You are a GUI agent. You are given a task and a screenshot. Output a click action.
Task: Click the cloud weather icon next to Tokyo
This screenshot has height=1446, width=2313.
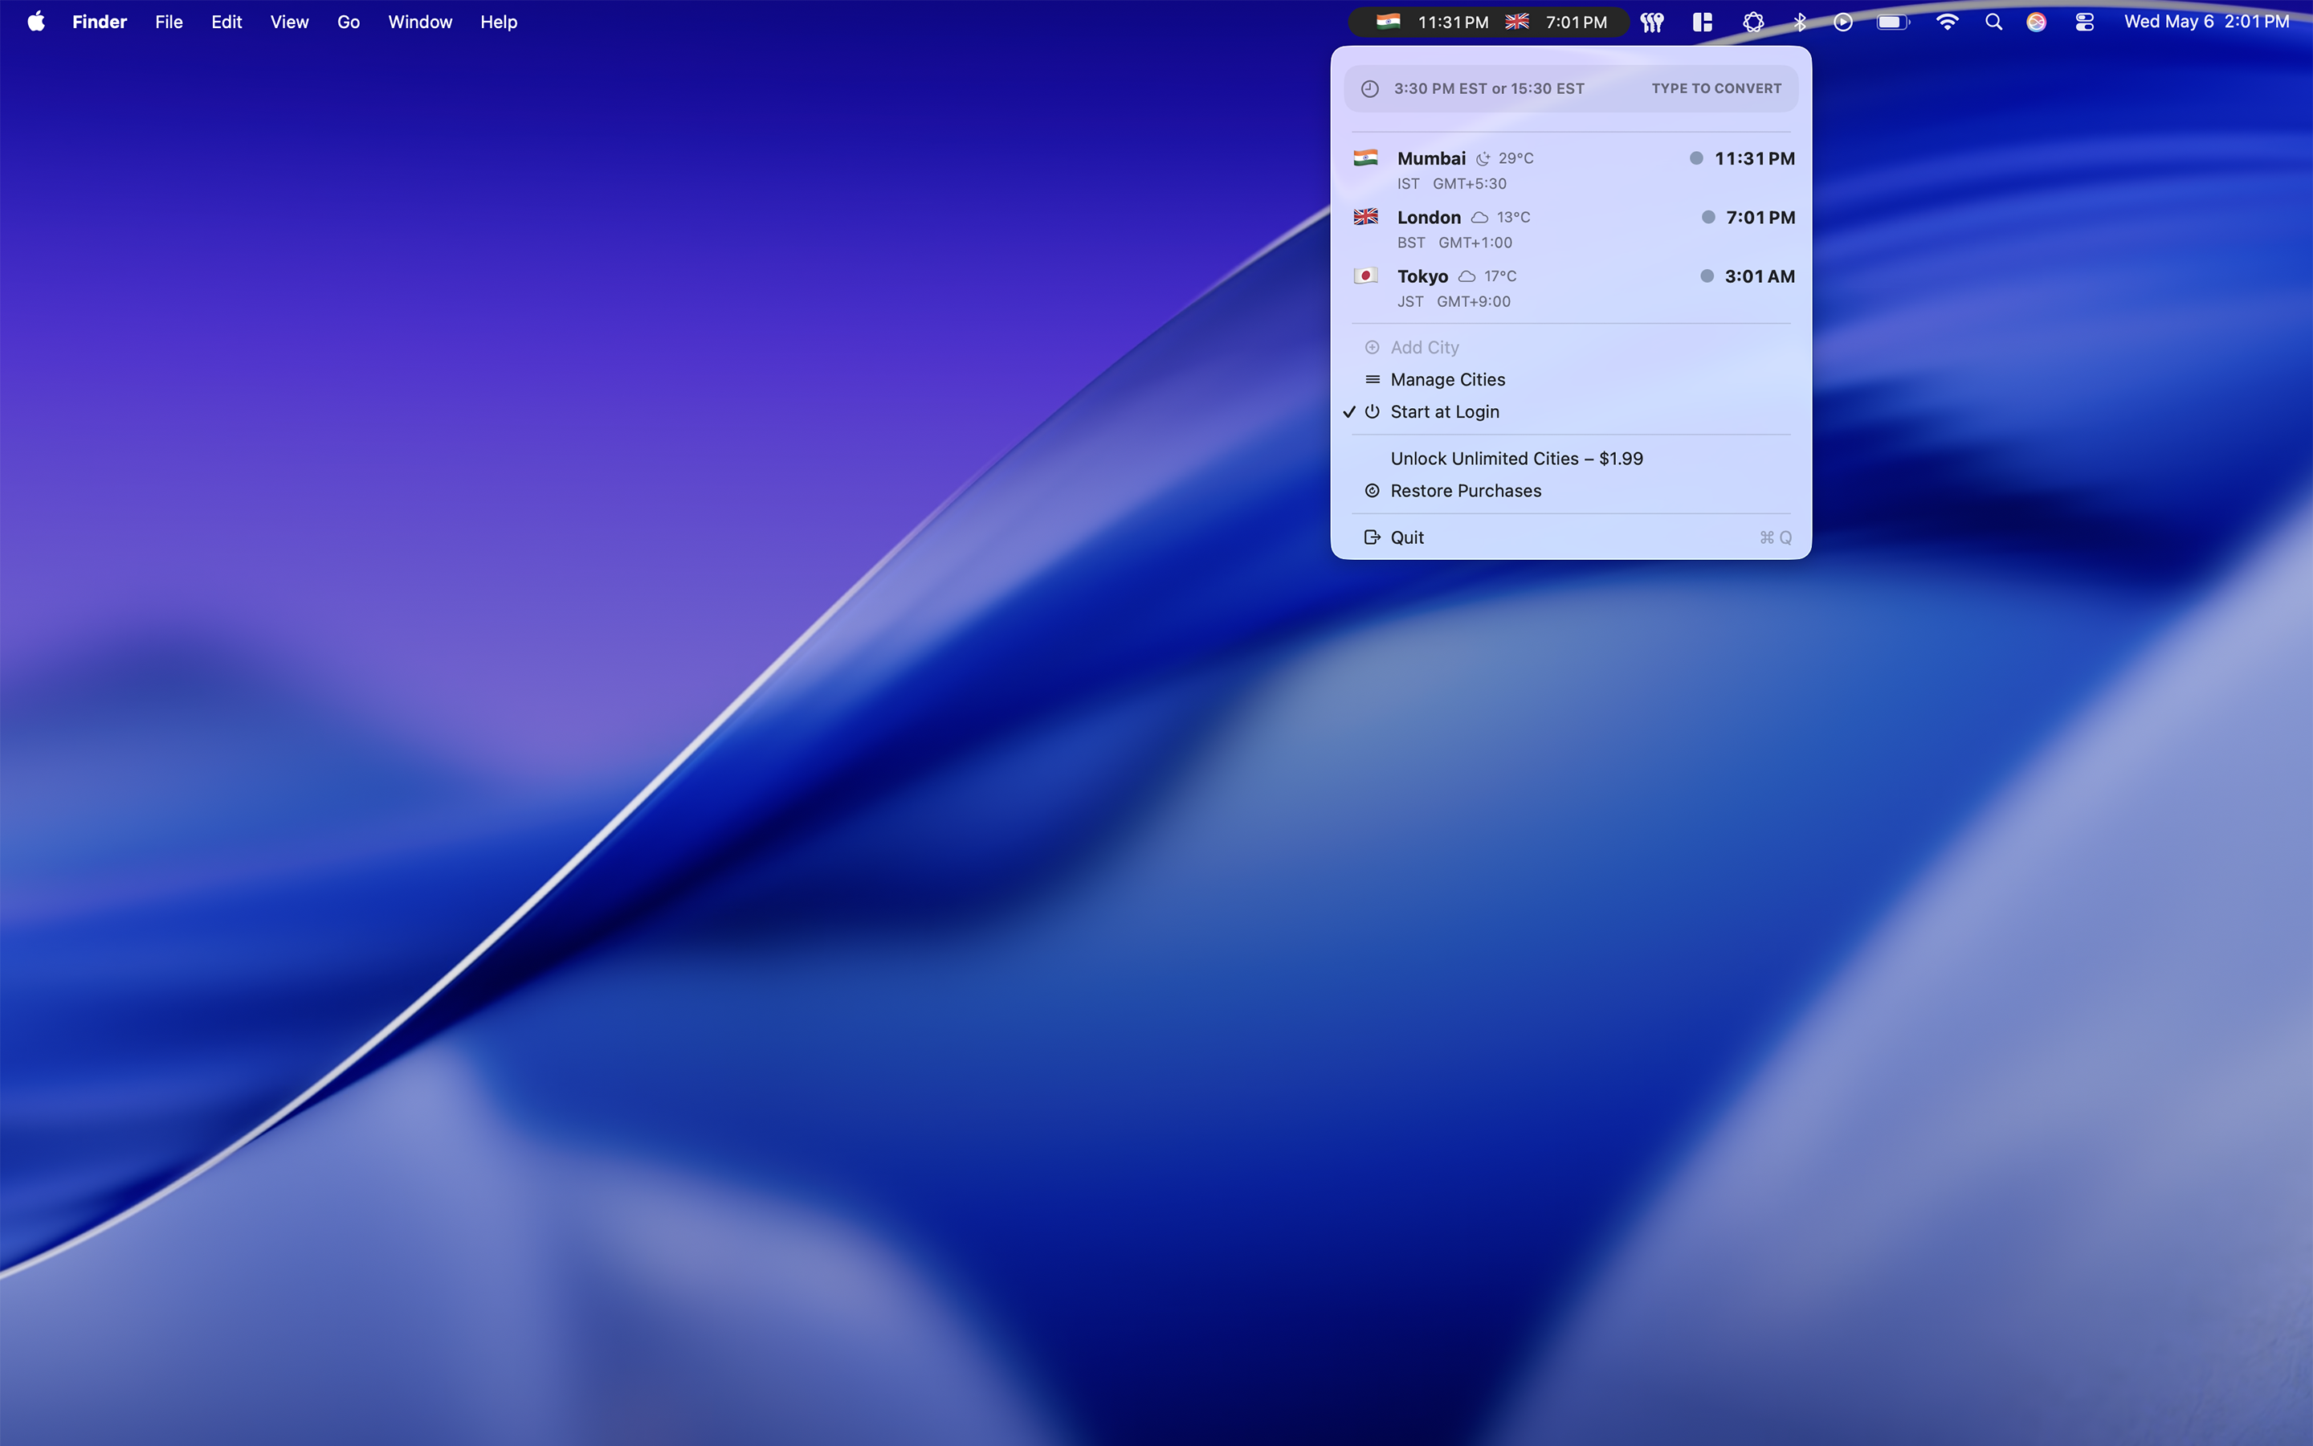[x=1467, y=276]
